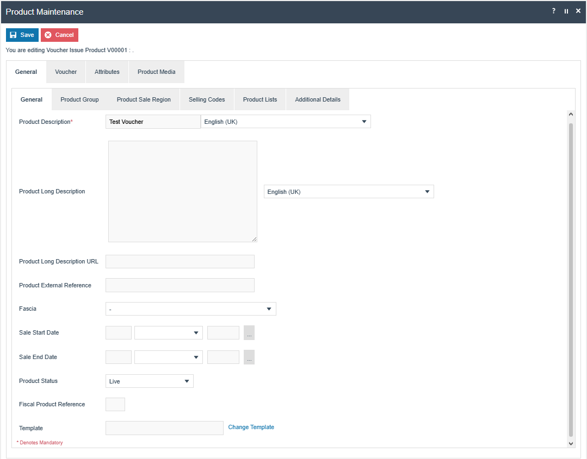
Task: Click the Fiscal Product Reference field
Action: [x=115, y=405]
